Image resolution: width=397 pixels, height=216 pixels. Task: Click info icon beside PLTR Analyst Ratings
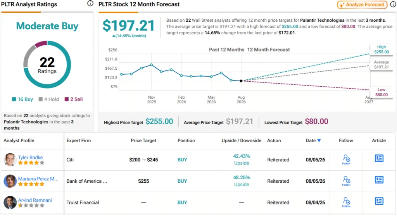pyautogui.click(x=90, y=3)
